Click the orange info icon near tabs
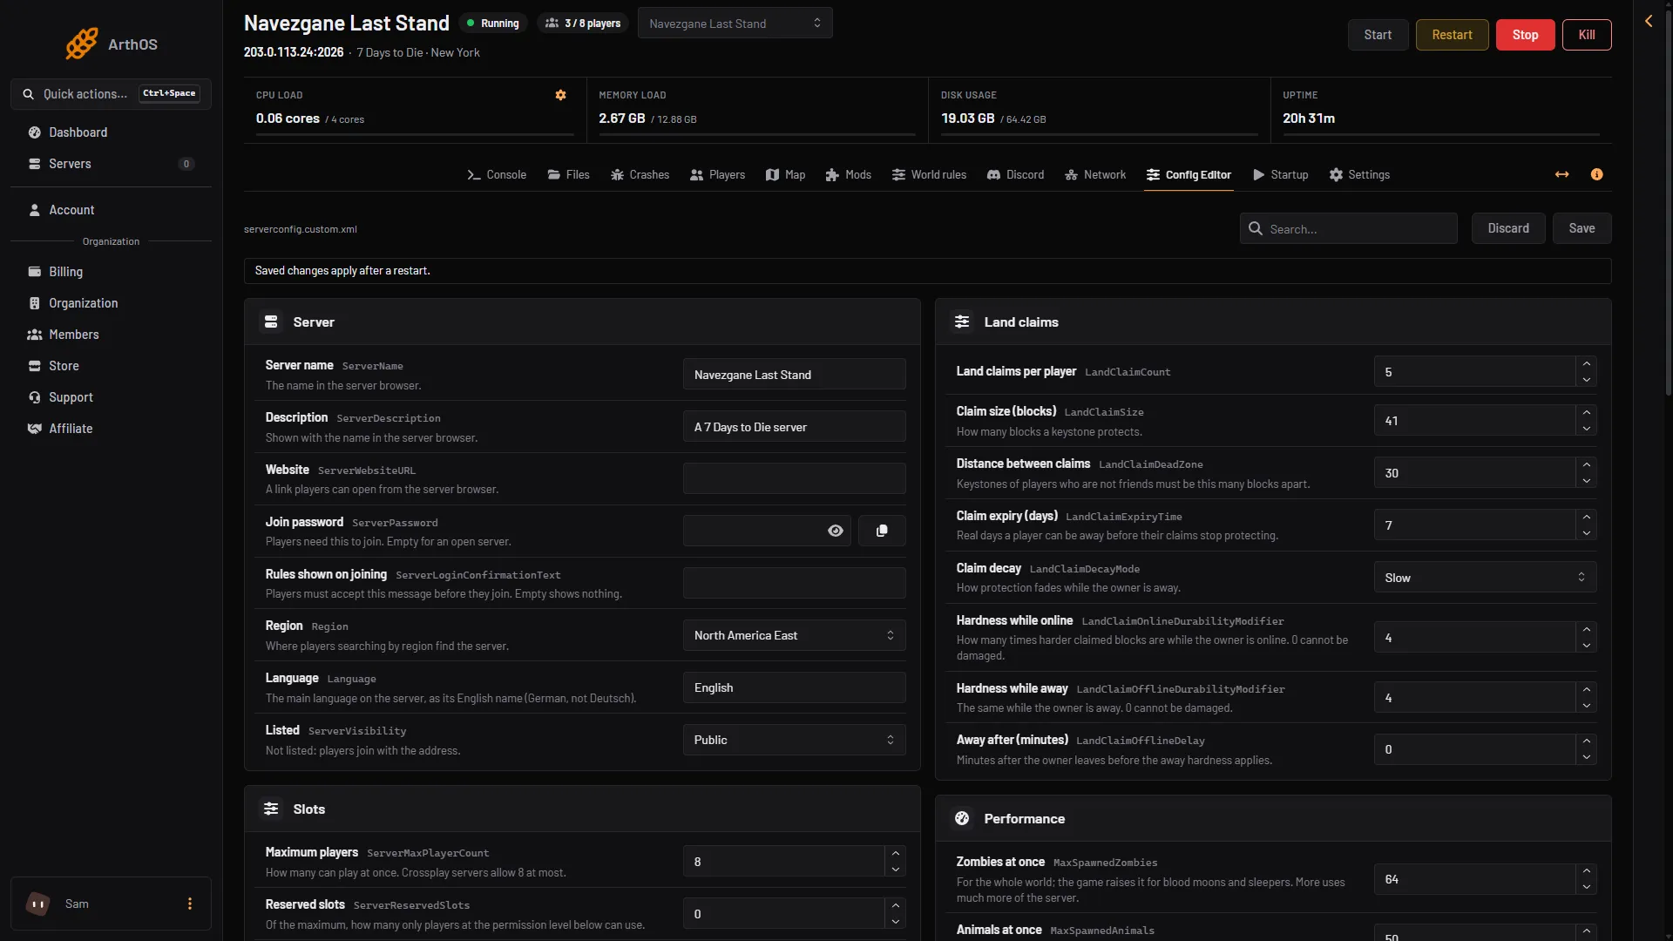The image size is (1673, 941). (x=1596, y=174)
